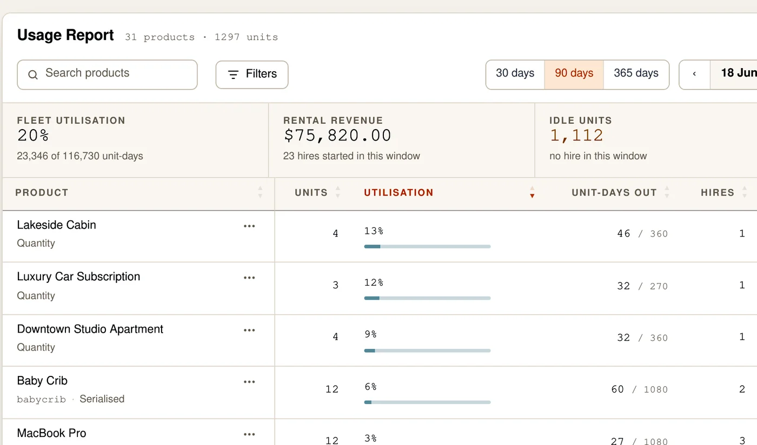
Task: Sort by the Units column arrows
Action: pyautogui.click(x=338, y=192)
